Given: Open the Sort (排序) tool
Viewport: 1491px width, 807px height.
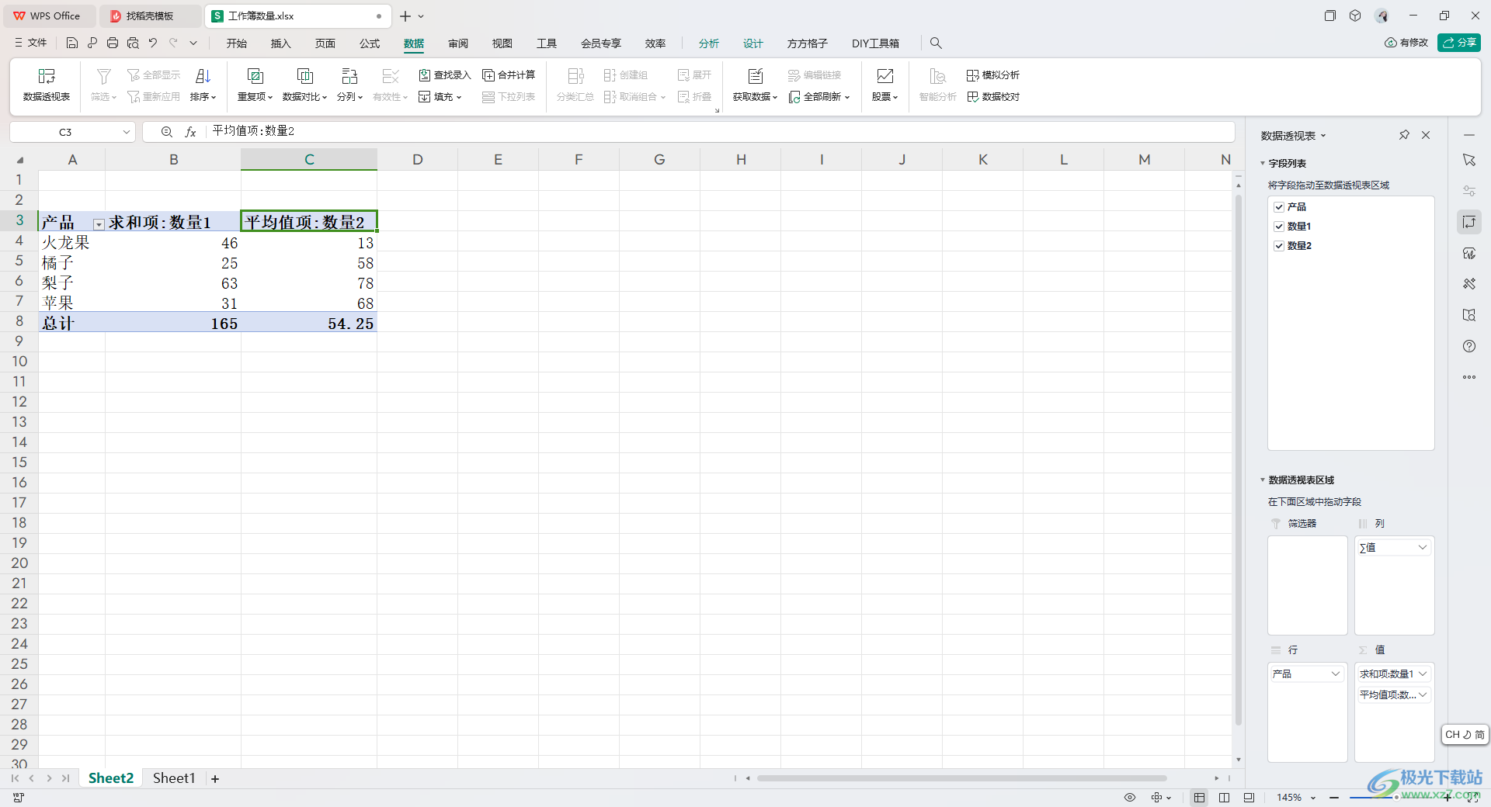Looking at the screenshot, I should pyautogui.click(x=203, y=85).
